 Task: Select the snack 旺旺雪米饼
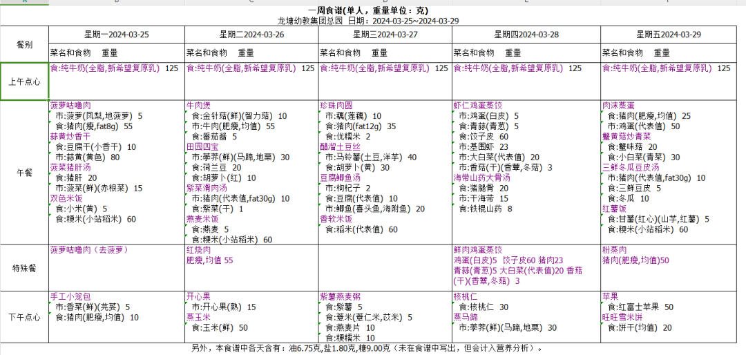click(x=622, y=317)
